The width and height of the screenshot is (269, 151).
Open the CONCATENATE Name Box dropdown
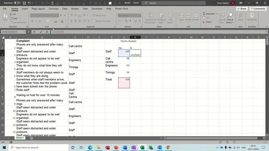pyautogui.click(x=24, y=32)
